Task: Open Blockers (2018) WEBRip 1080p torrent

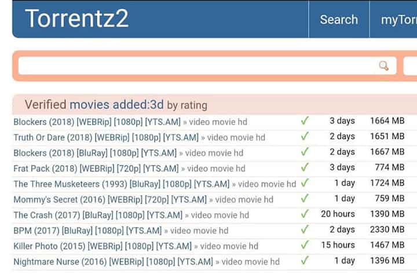Action: (97, 122)
